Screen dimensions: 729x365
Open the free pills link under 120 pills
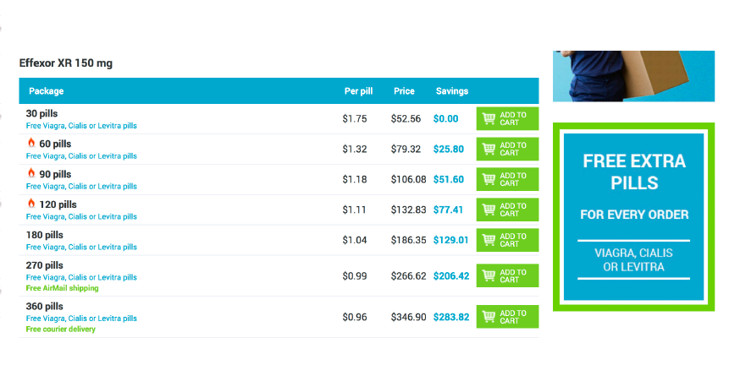point(81,216)
